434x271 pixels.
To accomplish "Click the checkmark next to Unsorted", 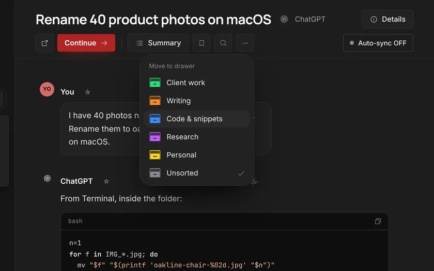I will click(x=241, y=173).
